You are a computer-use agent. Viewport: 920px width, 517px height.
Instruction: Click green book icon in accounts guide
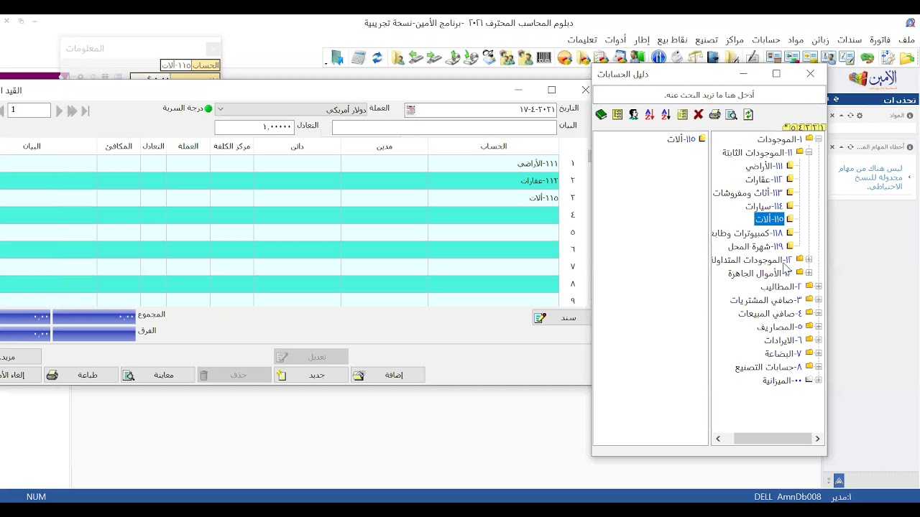click(x=602, y=114)
